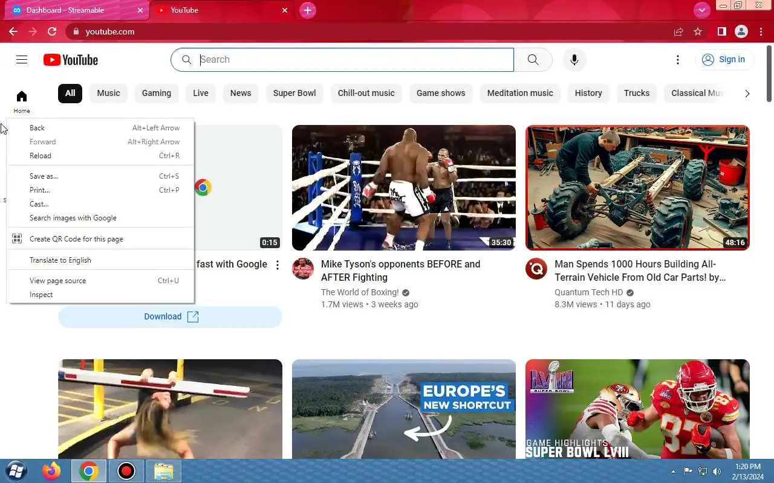
Task: Select Print... in the context menu
Action: pos(100,190)
